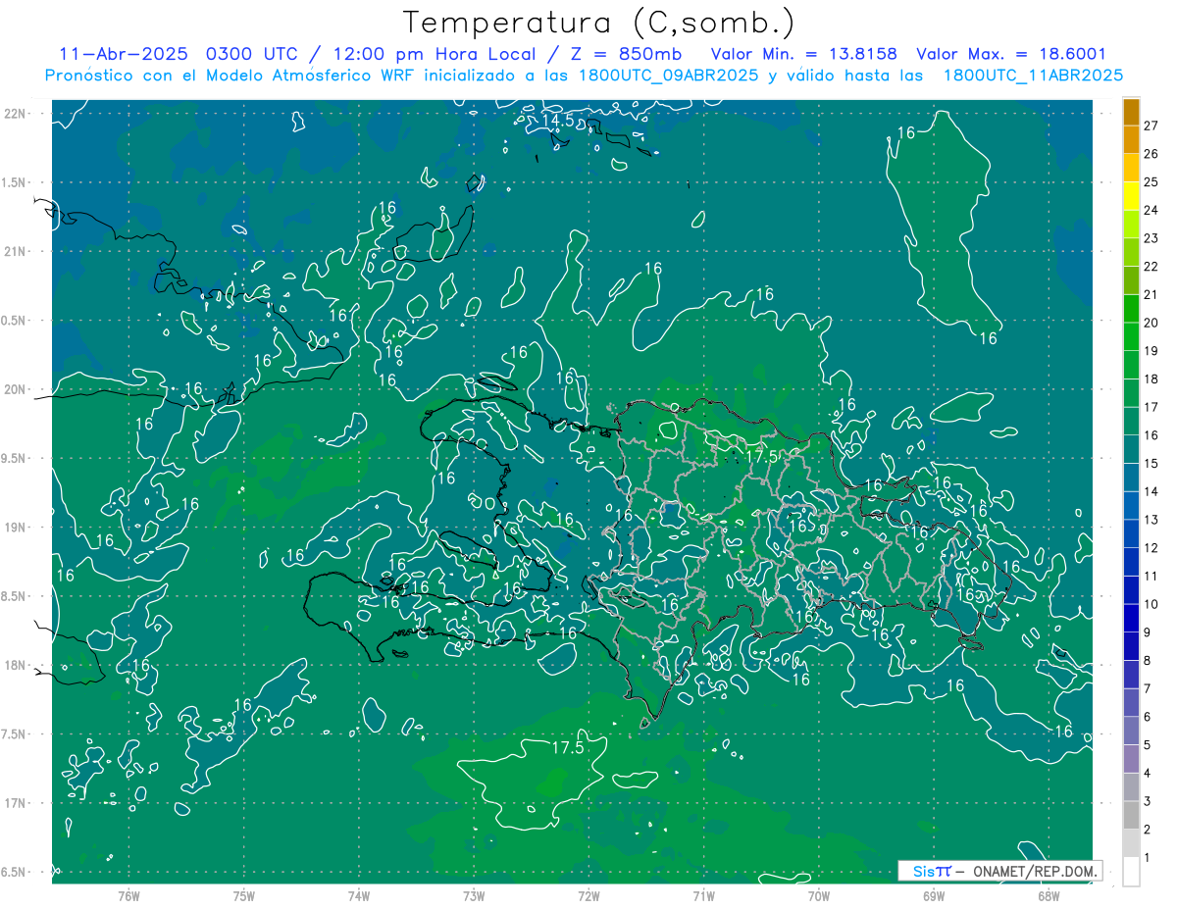Screen dimensions: 1177x909
Task: Click the "Valor Min. = 13.8158" readout
Action: tap(804, 54)
